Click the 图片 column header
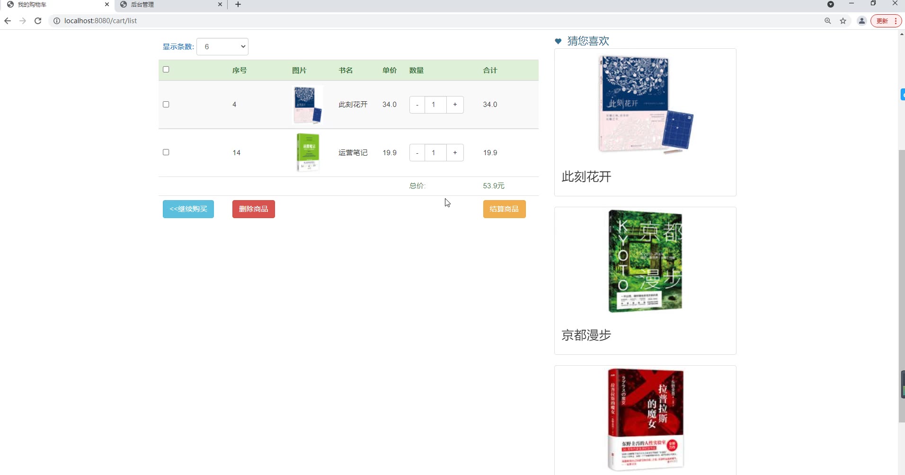 coord(299,70)
